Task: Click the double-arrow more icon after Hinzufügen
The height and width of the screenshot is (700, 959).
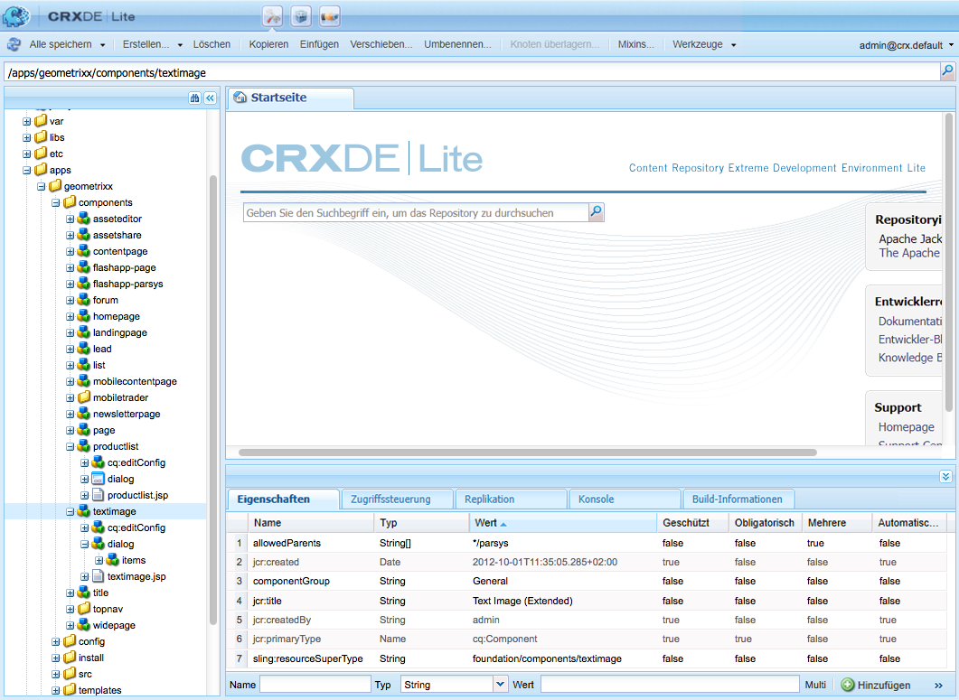Action: point(939,685)
